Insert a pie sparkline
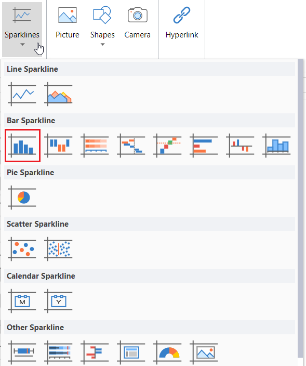 click(x=22, y=198)
